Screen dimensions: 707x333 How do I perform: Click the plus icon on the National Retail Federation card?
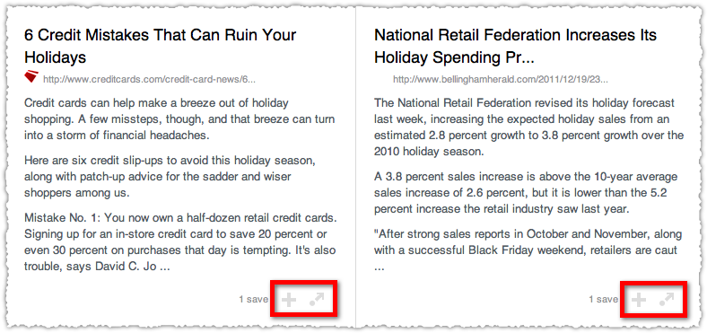pos(639,300)
